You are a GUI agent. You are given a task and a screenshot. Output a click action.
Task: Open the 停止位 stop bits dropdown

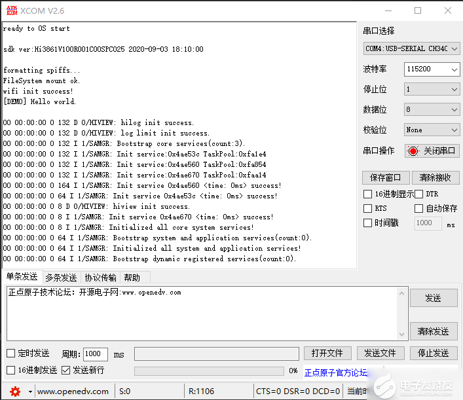click(x=432, y=89)
